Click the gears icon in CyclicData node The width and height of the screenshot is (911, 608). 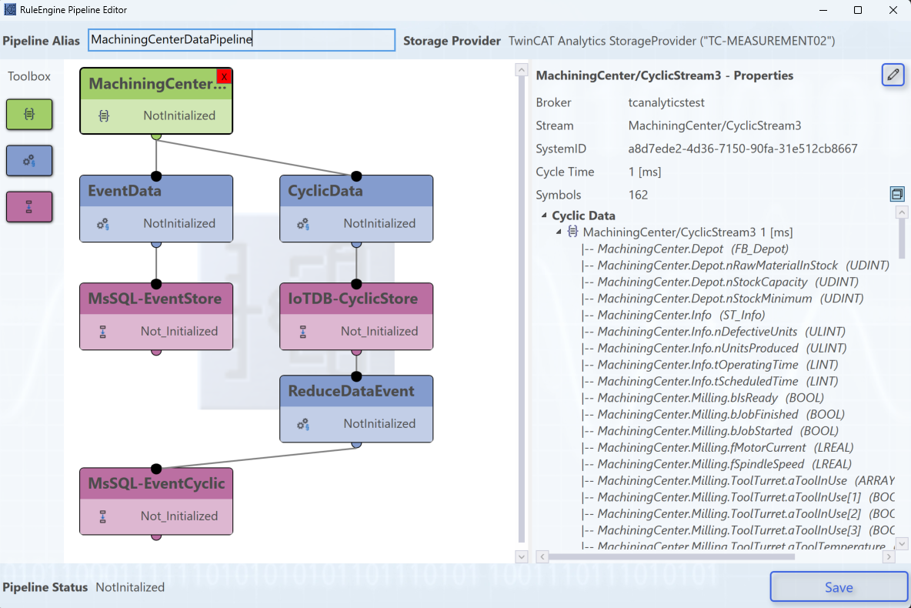(303, 224)
